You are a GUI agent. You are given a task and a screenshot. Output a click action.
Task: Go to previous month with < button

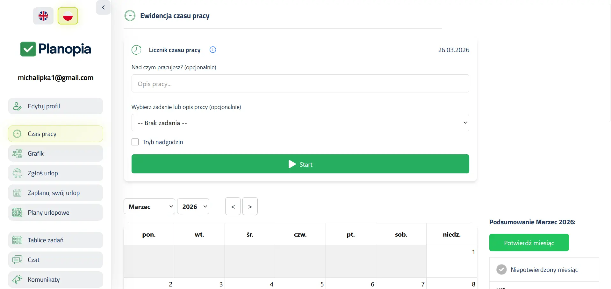233,207
